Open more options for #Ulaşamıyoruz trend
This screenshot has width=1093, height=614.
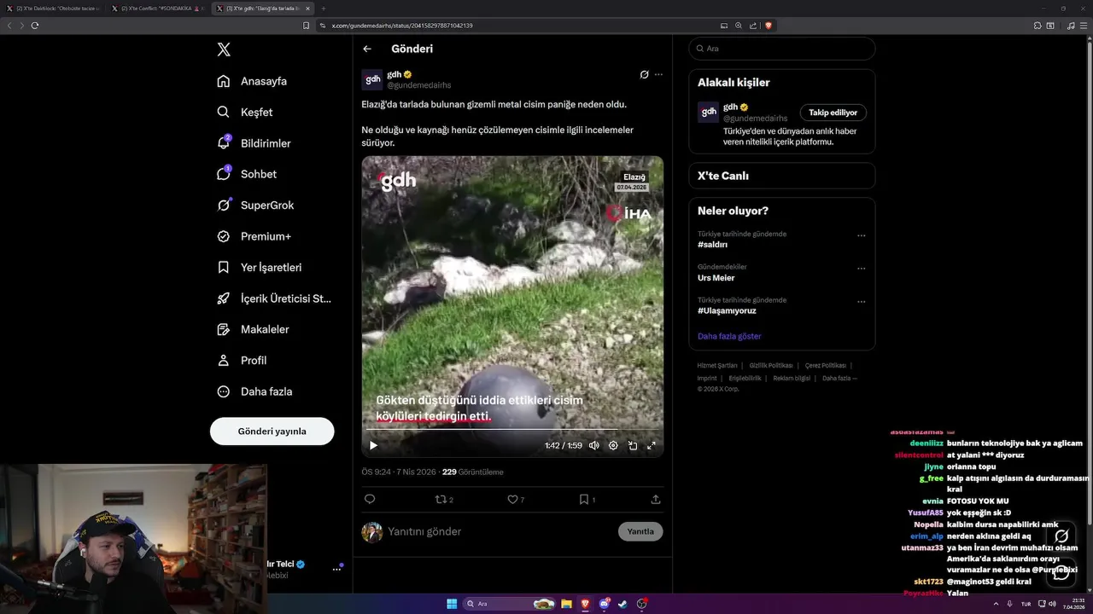point(861,302)
